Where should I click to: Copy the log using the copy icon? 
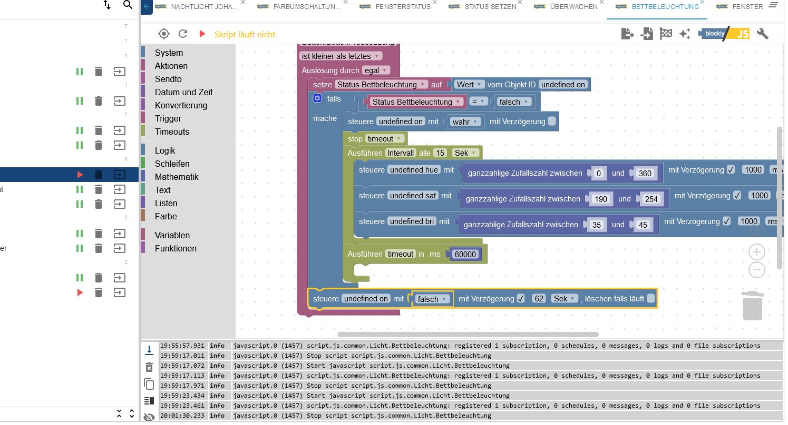coord(149,384)
